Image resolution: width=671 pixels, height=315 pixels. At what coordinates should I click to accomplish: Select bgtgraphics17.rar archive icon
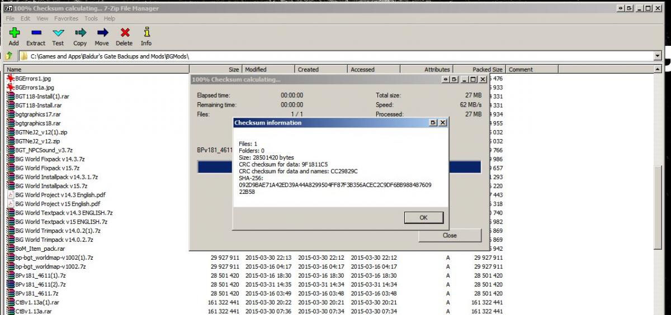pos(10,114)
